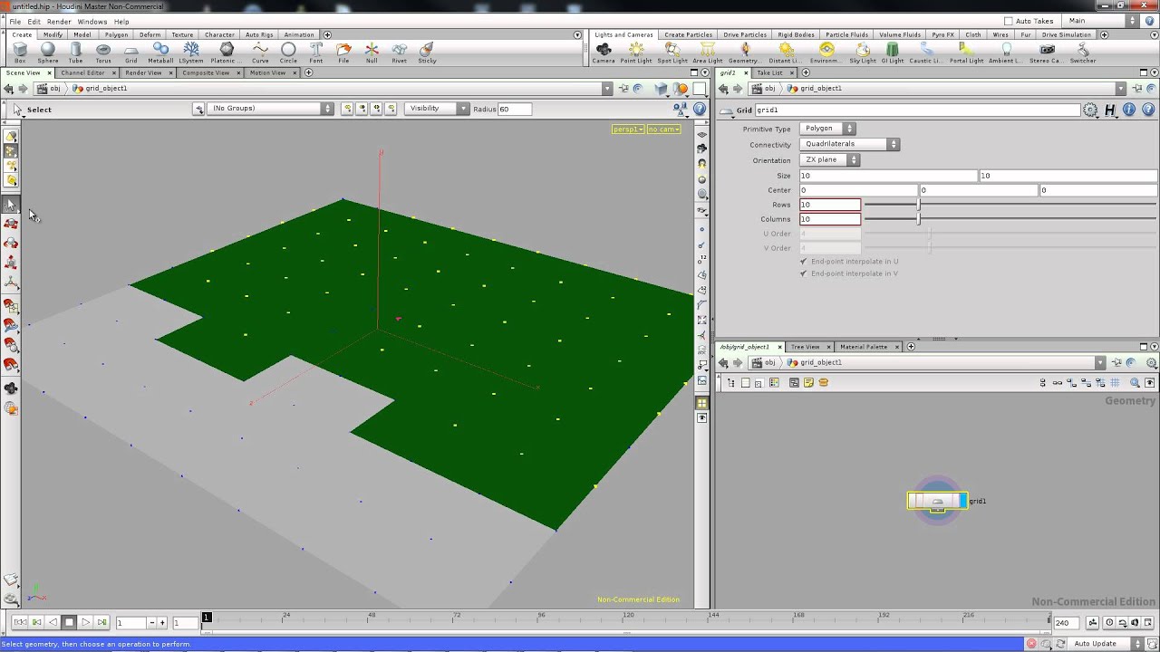
Task: Create a Box from the shelf
Action: pyautogui.click(x=20, y=53)
